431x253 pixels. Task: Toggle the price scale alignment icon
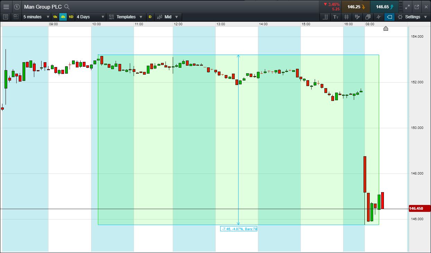pyautogui.click(x=325, y=17)
